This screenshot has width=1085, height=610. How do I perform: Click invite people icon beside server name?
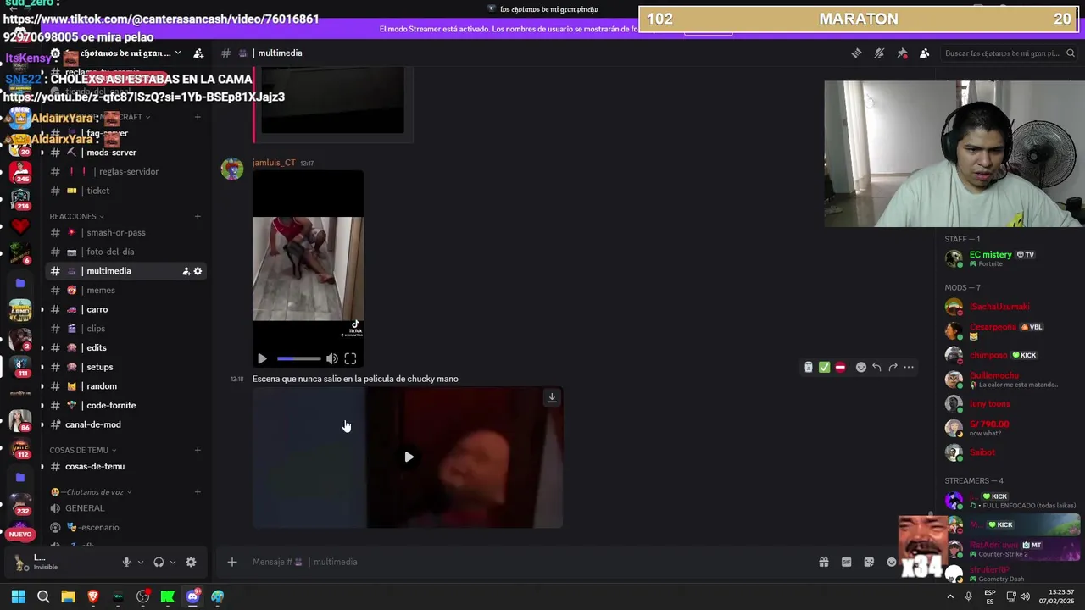click(x=198, y=53)
